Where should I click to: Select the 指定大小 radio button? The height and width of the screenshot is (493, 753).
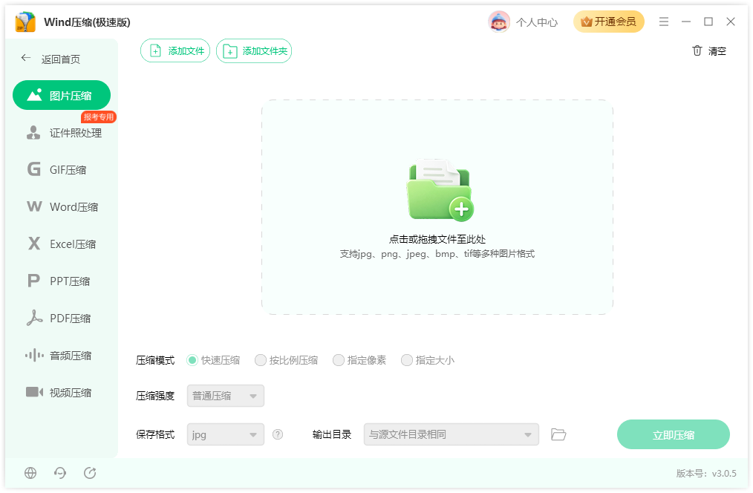(407, 360)
